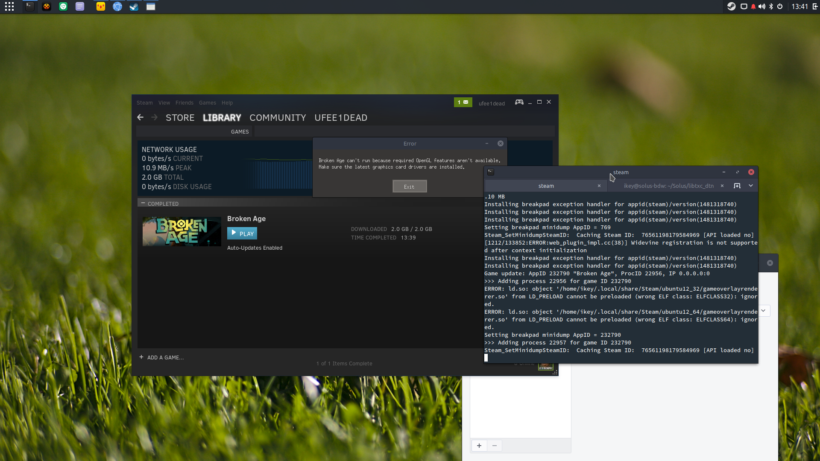Image resolution: width=820 pixels, height=461 pixels.
Task: Close the background window behind the terminal
Action: pyautogui.click(x=770, y=263)
